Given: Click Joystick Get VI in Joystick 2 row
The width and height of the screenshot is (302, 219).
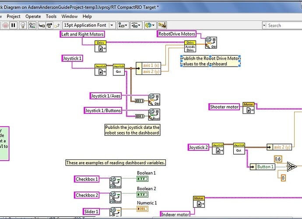Looking at the screenshot, I should point(239,148).
